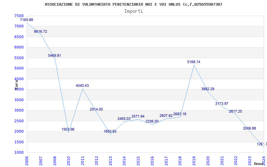Click the 6616.72 data label

[x=40, y=31]
